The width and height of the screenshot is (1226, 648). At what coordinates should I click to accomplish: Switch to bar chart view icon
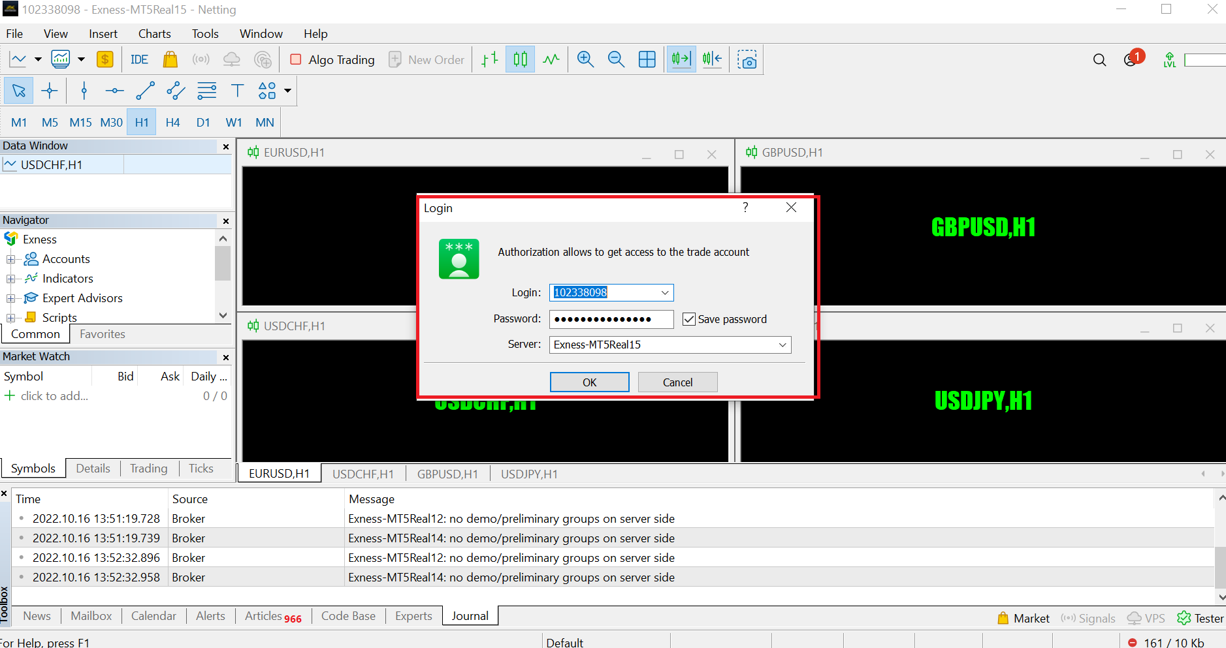pos(490,59)
